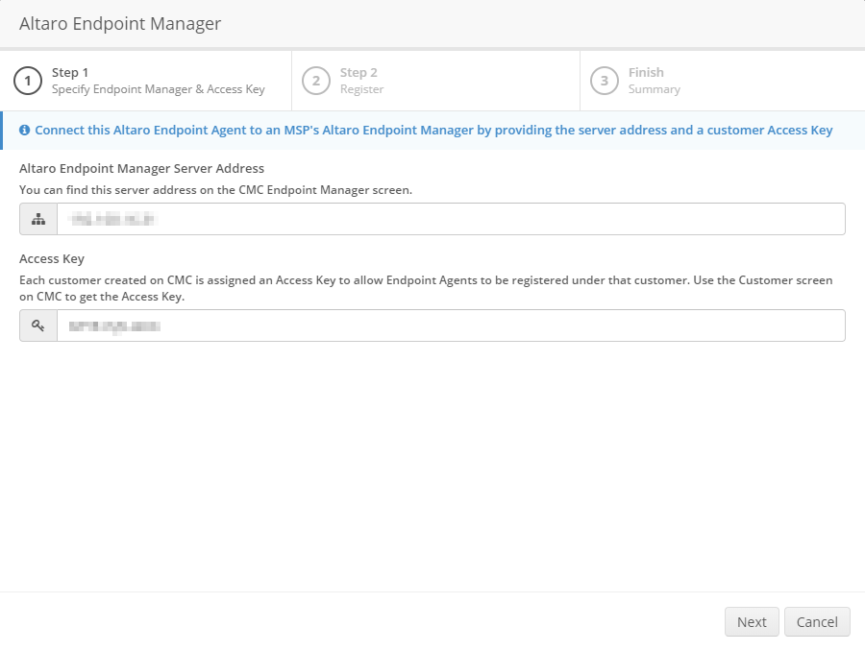Focus the Access Key input field
The width and height of the screenshot is (865, 651).
click(451, 325)
